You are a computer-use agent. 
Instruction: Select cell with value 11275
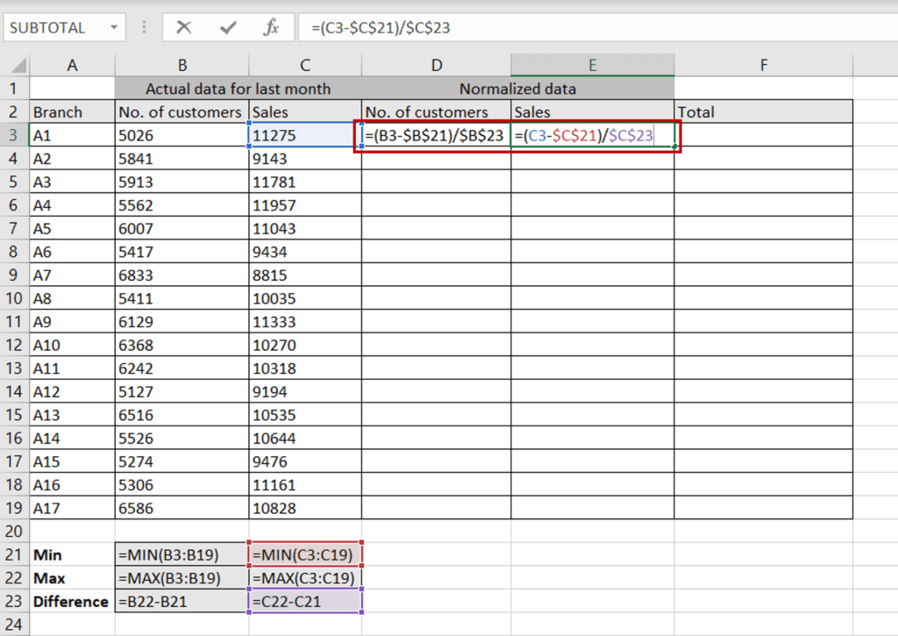[x=305, y=135]
